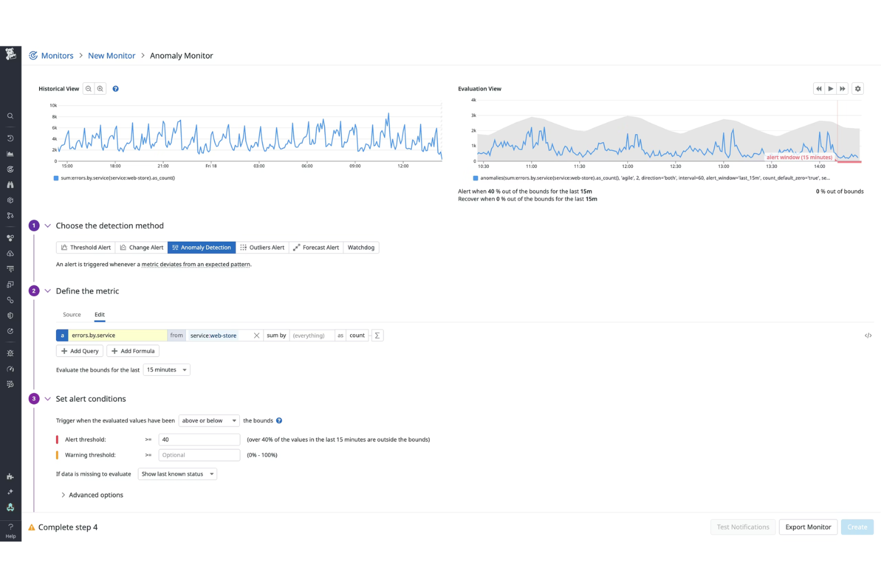881x588 pixels.
Task: Zoom in on the Historical View chart
Action: (100, 88)
